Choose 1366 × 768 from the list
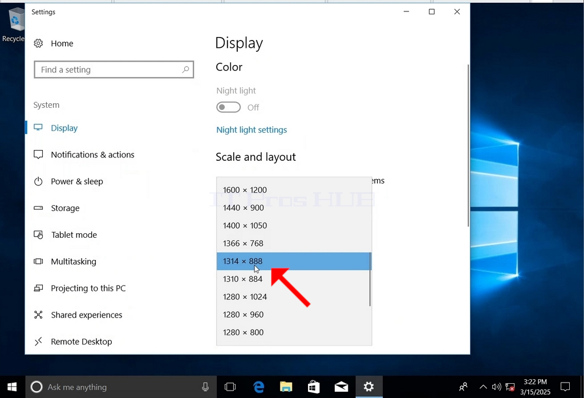 coord(294,243)
